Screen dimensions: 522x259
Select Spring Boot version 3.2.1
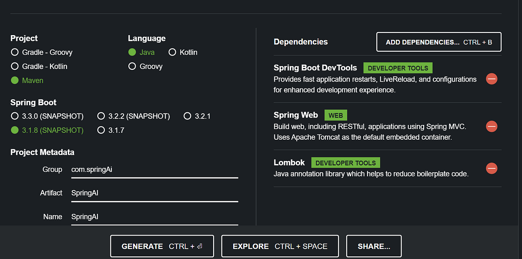click(197, 116)
